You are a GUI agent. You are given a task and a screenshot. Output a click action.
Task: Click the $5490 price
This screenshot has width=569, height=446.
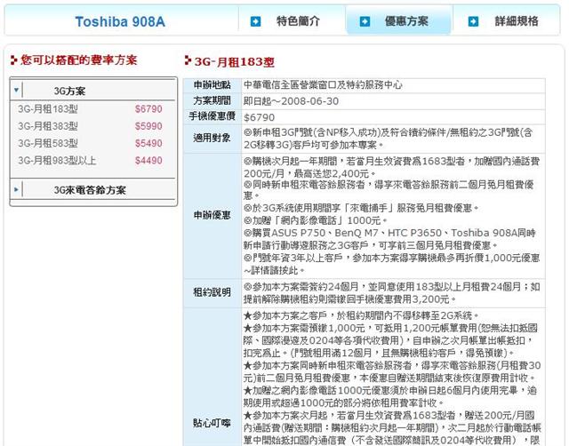coord(148,143)
